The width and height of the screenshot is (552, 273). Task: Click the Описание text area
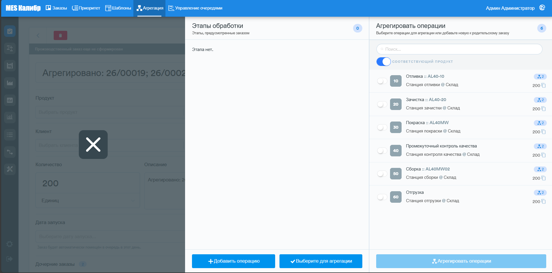(x=165, y=191)
